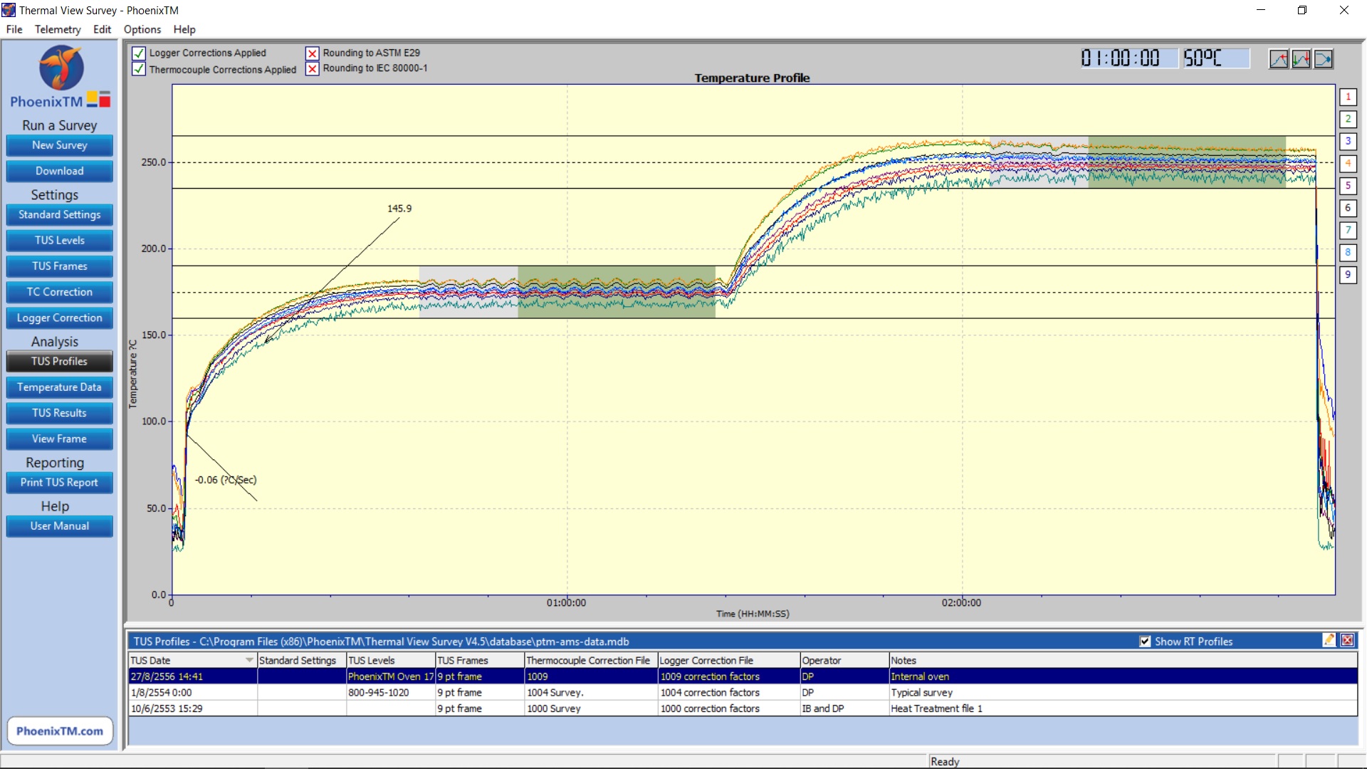Toggle probe channel 9 indicator box
Viewport: 1367px width, 769px height.
pos(1348,275)
